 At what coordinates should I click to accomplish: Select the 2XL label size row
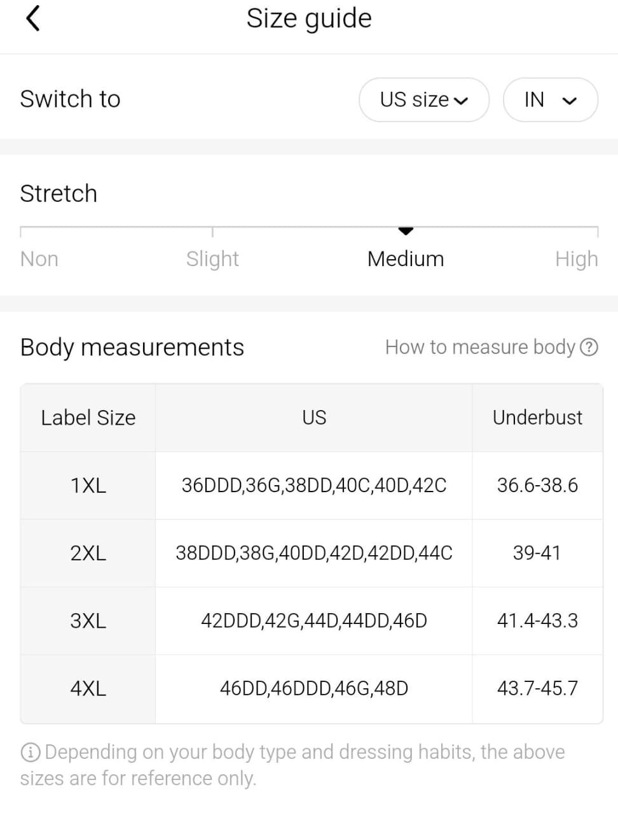[88, 553]
